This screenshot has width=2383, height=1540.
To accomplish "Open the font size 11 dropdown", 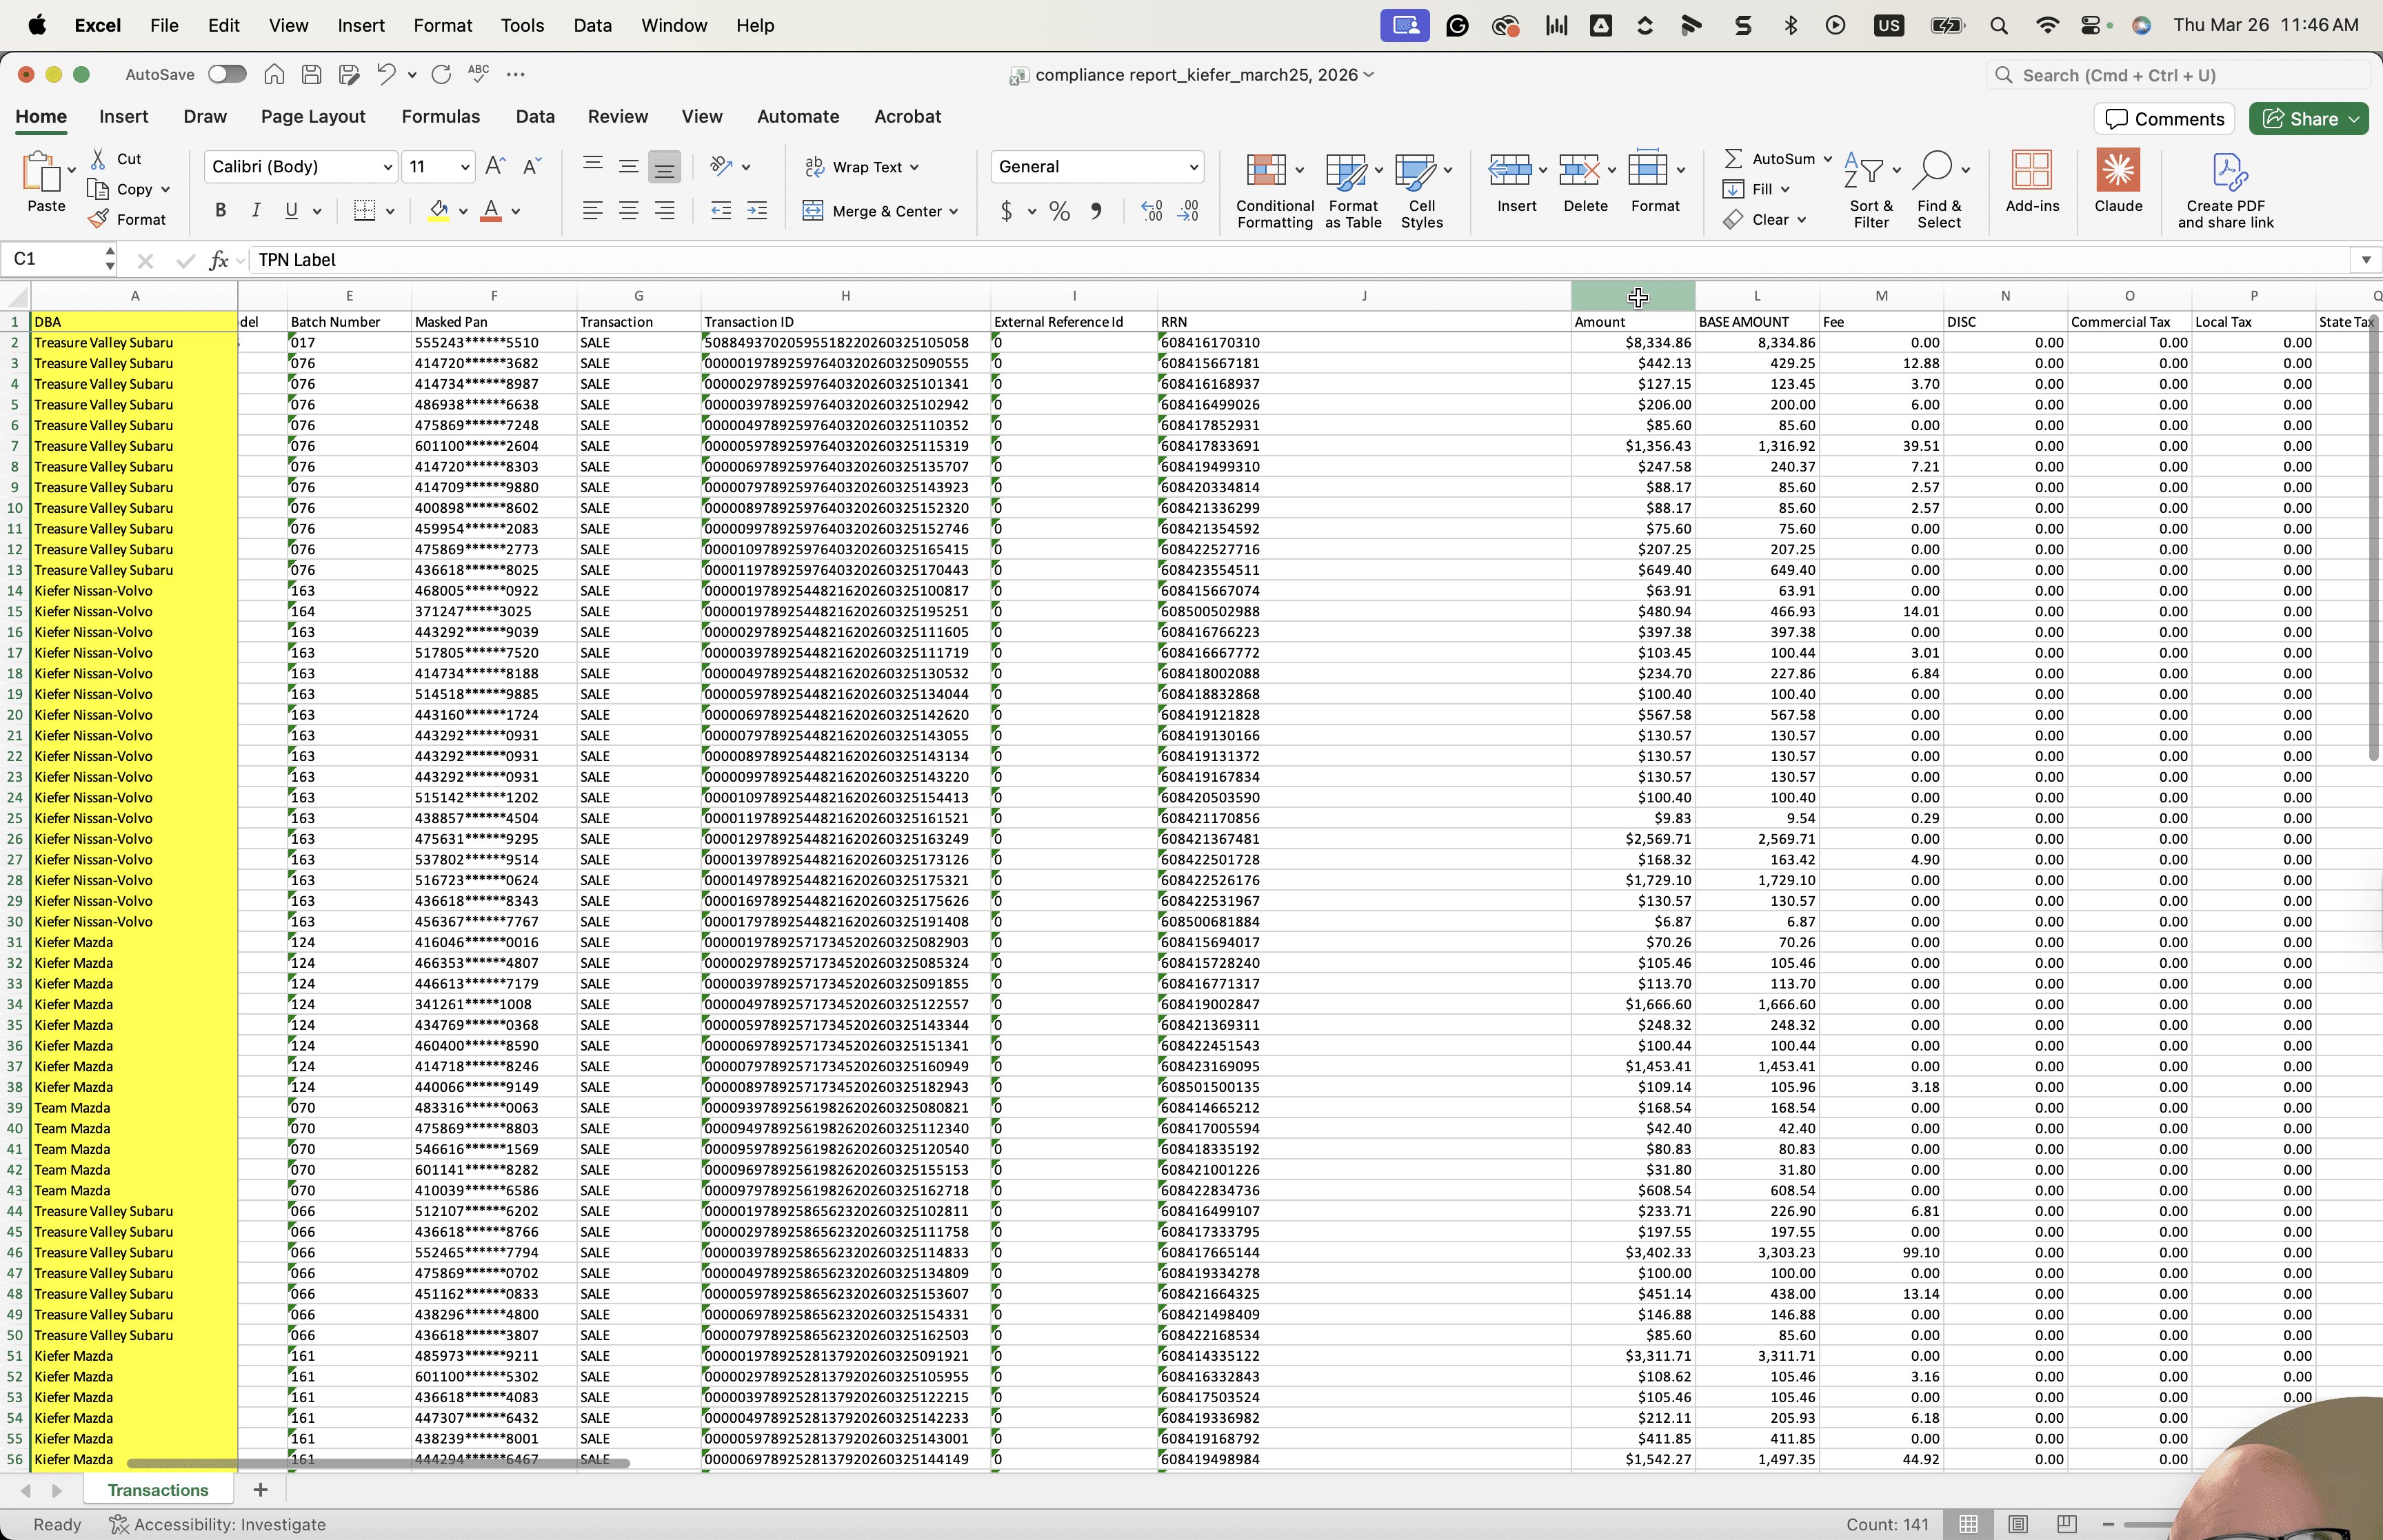I will pyautogui.click(x=465, y=167).
